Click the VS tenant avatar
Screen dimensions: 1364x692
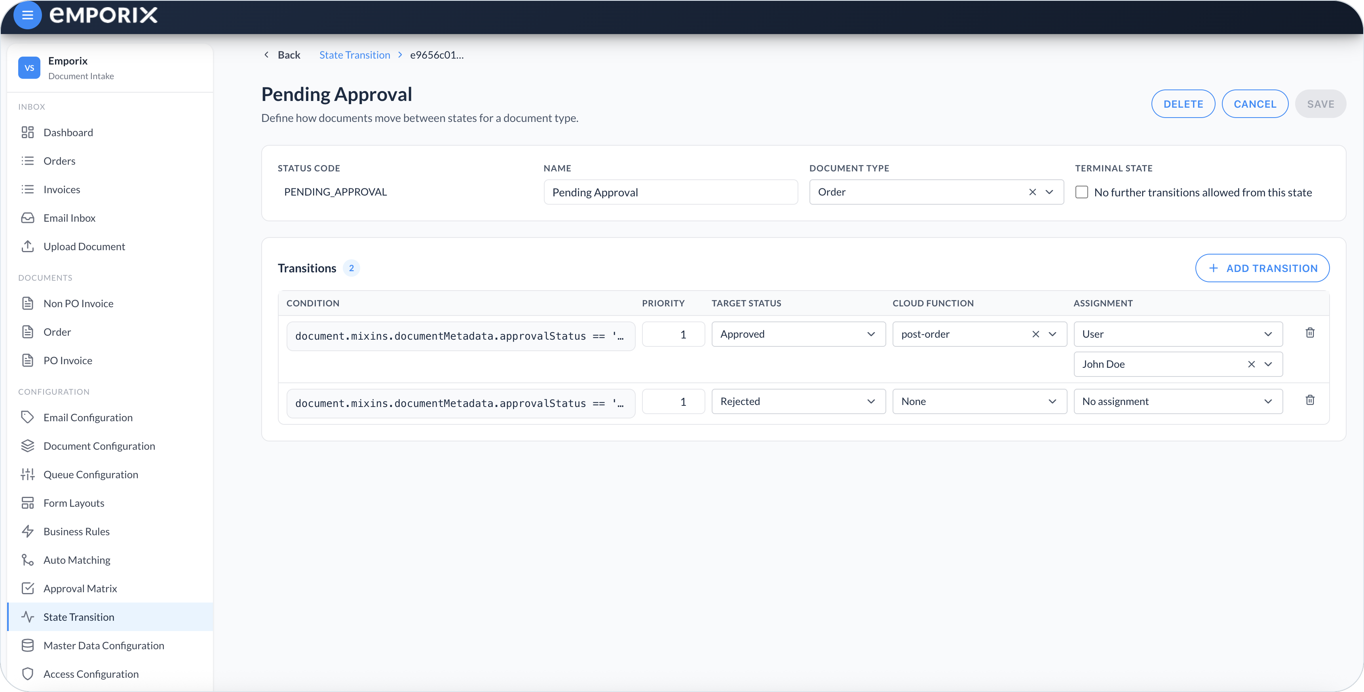[x=29, y=68]
